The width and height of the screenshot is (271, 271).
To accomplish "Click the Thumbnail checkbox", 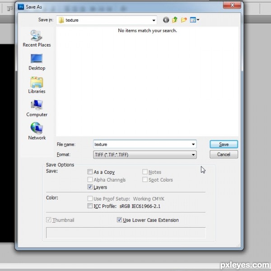I will pos(49,220).
